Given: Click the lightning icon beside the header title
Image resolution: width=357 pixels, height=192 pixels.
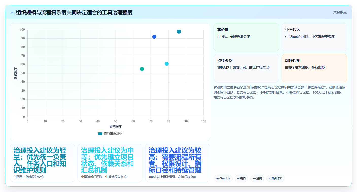Looking at the screenshot, I should (12, 12).
